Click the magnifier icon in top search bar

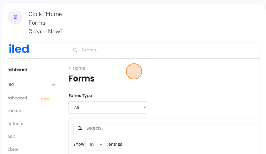tap(75, 50)
